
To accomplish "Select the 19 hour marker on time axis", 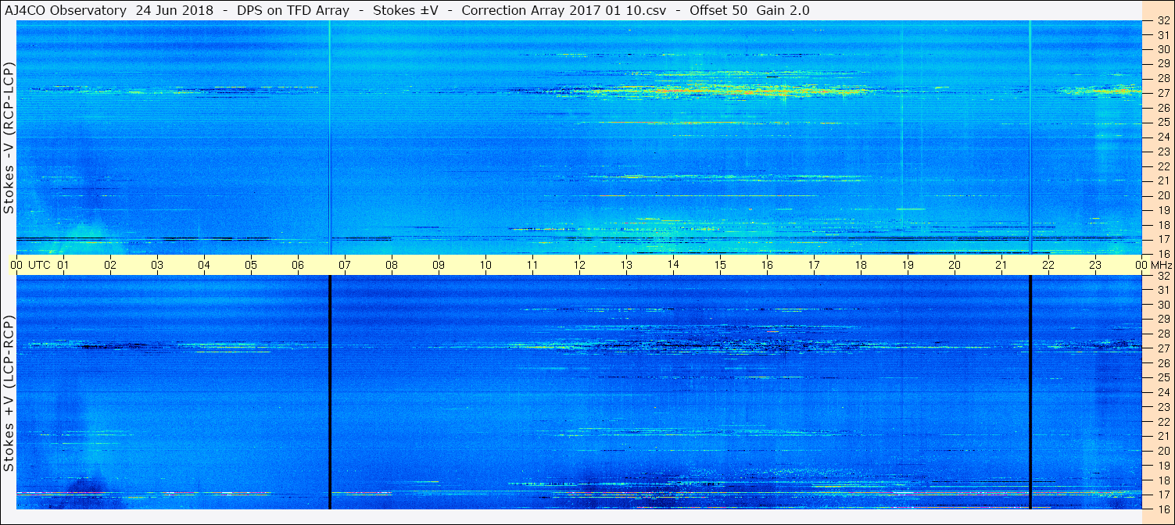I will [908, 265].
